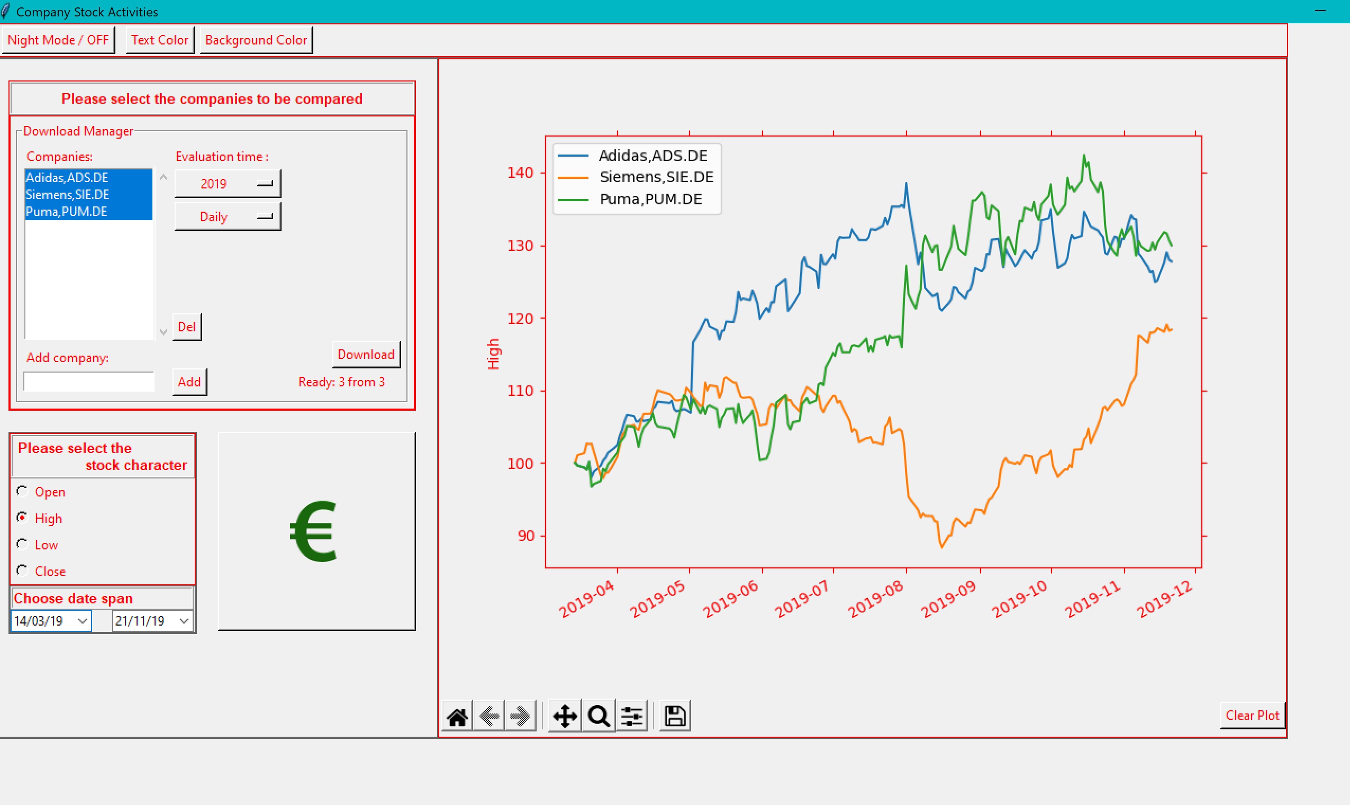Click the 'Please select the companies to be compared' heading
1350x805 pixels.
pos(212,99)
